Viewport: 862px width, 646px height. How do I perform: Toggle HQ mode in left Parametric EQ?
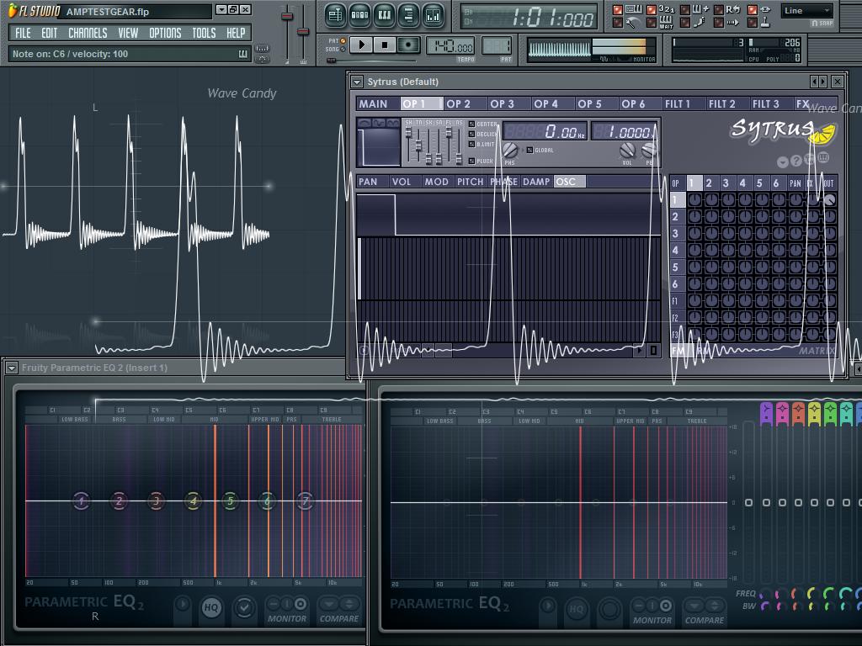[211, 607]
